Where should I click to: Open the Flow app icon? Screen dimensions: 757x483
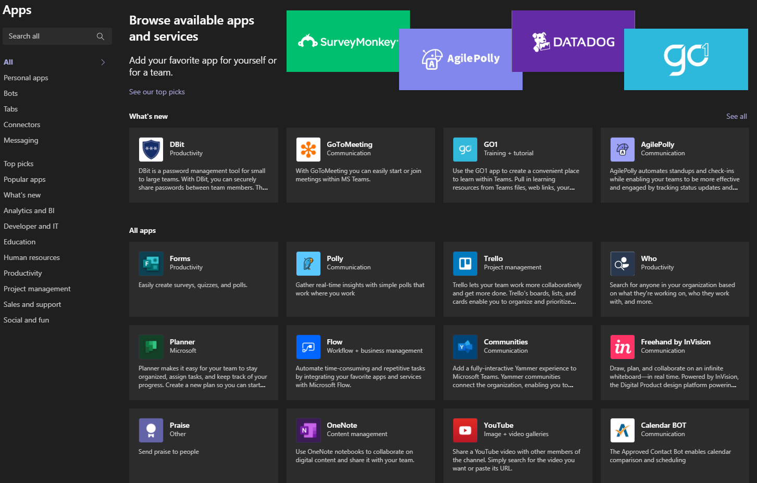pyautogui.click(x=308, y=347)
